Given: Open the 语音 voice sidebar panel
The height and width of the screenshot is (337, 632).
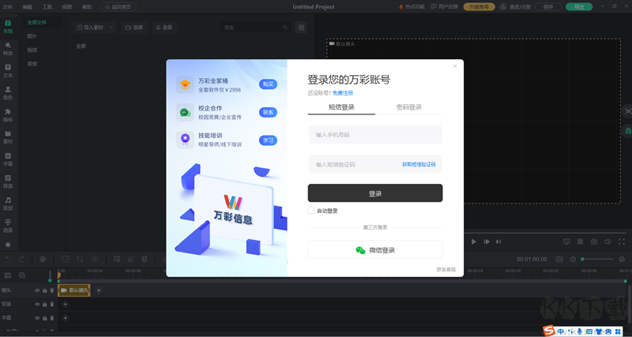Looking at the screenshot, I should 8,226.
